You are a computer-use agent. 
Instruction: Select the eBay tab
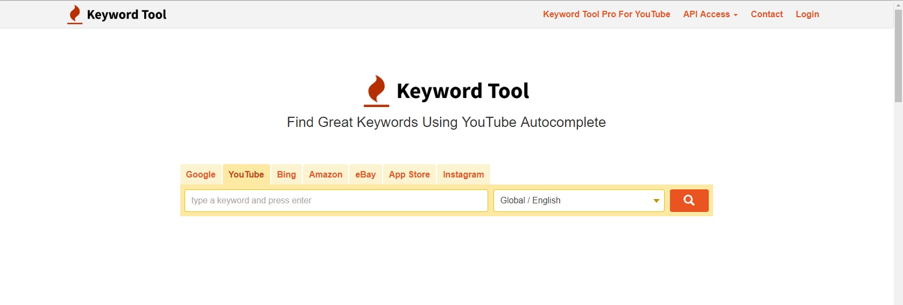tap(365, 174)
